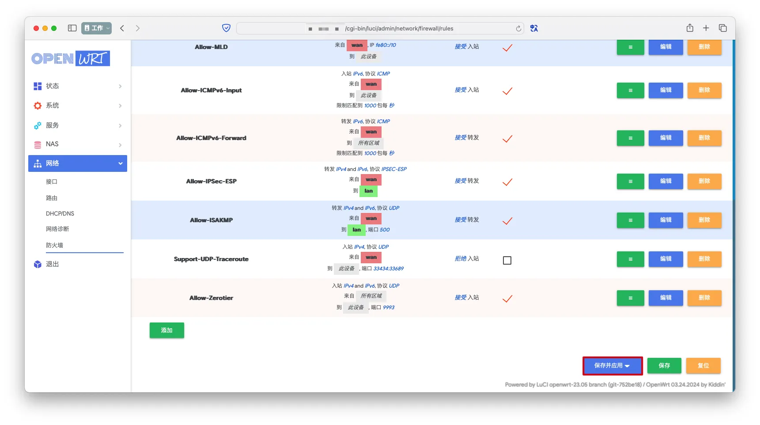This screenshot has width=760, height=425.
Task: Enable the Support-UDP-Traceroute rule checkbox
Action: click(x=507, y=260)
